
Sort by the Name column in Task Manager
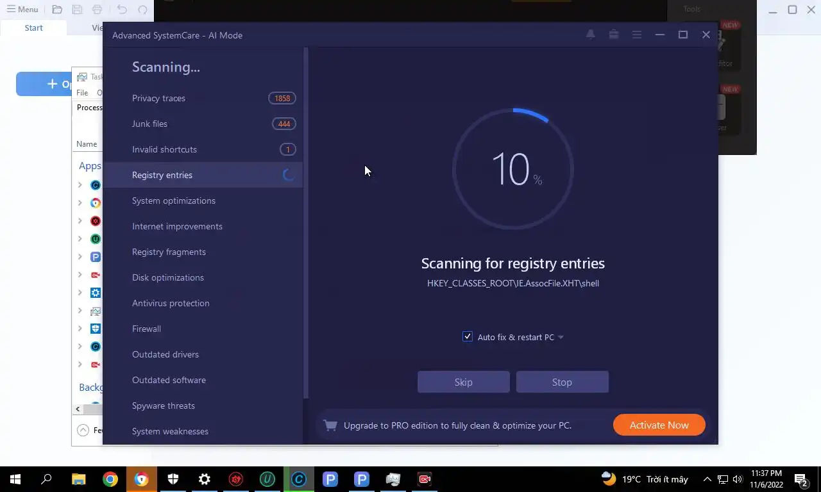pyautogui.click(x=87, y=144)
